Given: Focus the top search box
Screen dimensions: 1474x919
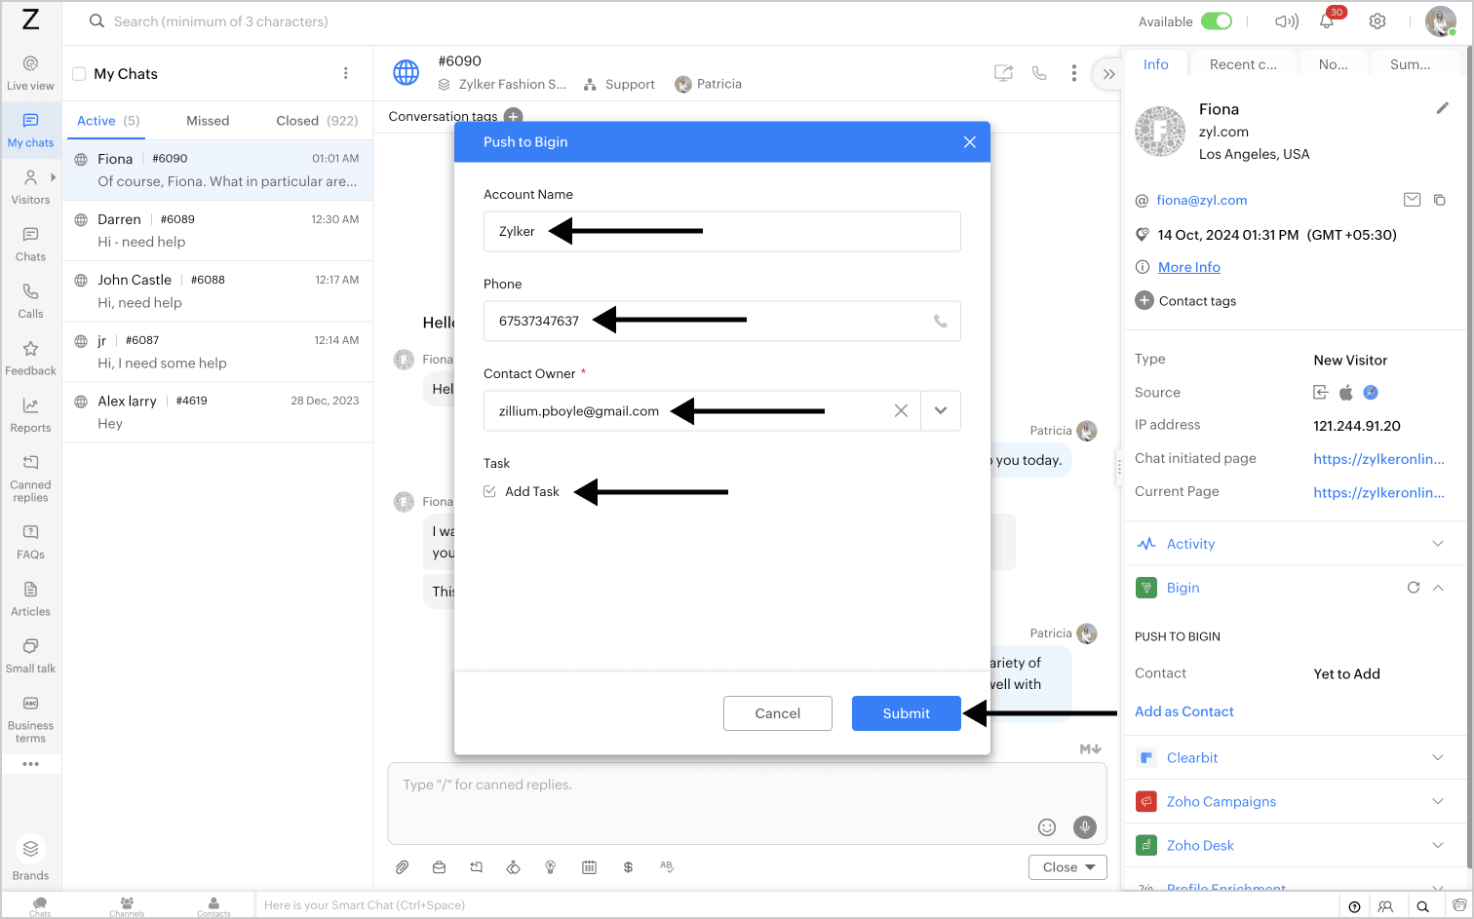Looking at the screenshot, I should pyautogui.click(x=221, y=21).
